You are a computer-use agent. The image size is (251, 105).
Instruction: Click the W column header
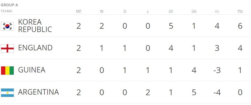coord(102,11)
